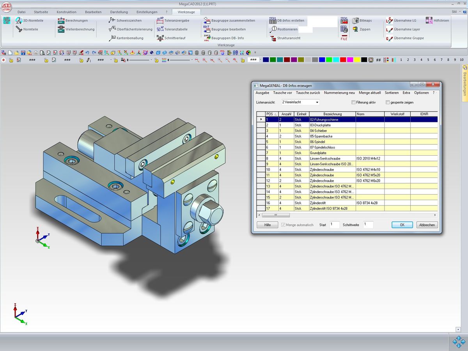Screen dimensions: 468x351
Task: Open the Bitmaps tool
Action: 362,20
